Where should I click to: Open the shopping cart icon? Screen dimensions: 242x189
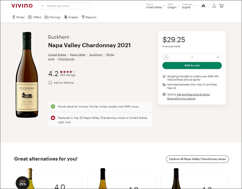221,6
